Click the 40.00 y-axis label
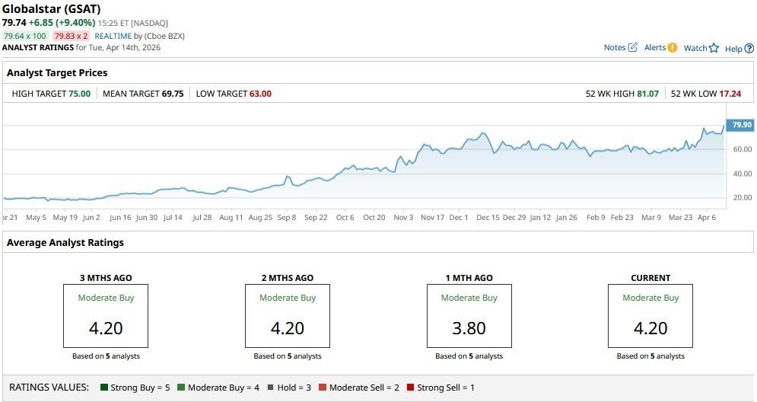The width and height of the screenshot is (757, 402). click(x=742, y=174)
